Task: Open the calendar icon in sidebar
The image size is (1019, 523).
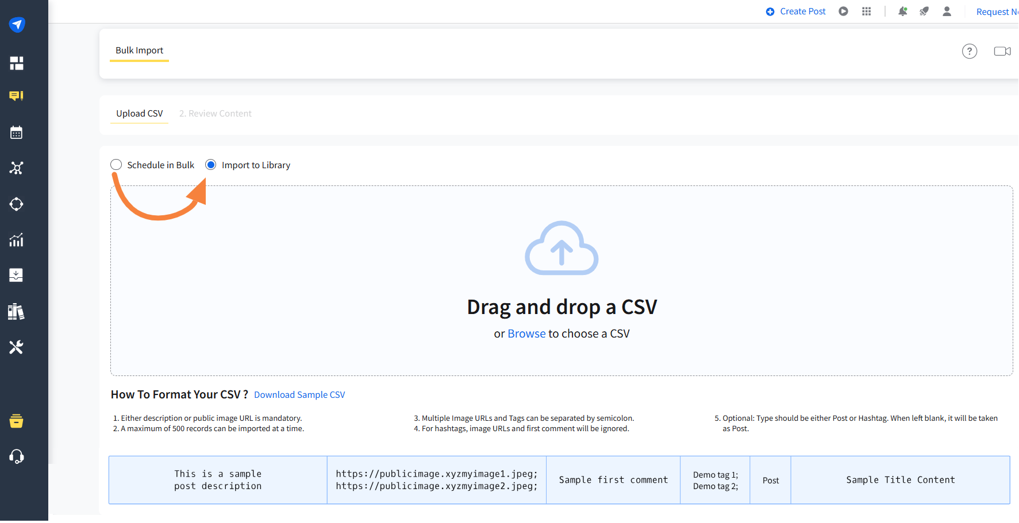Action: click(17, 133)
